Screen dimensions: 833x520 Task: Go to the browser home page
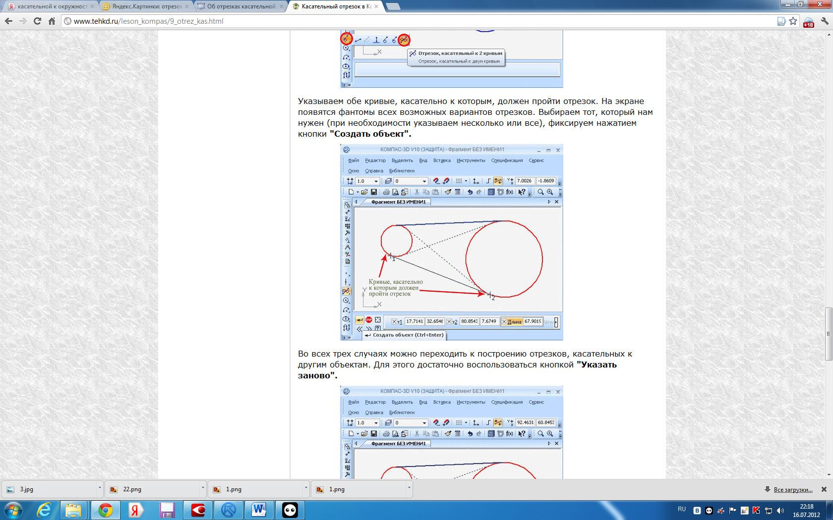52,21
